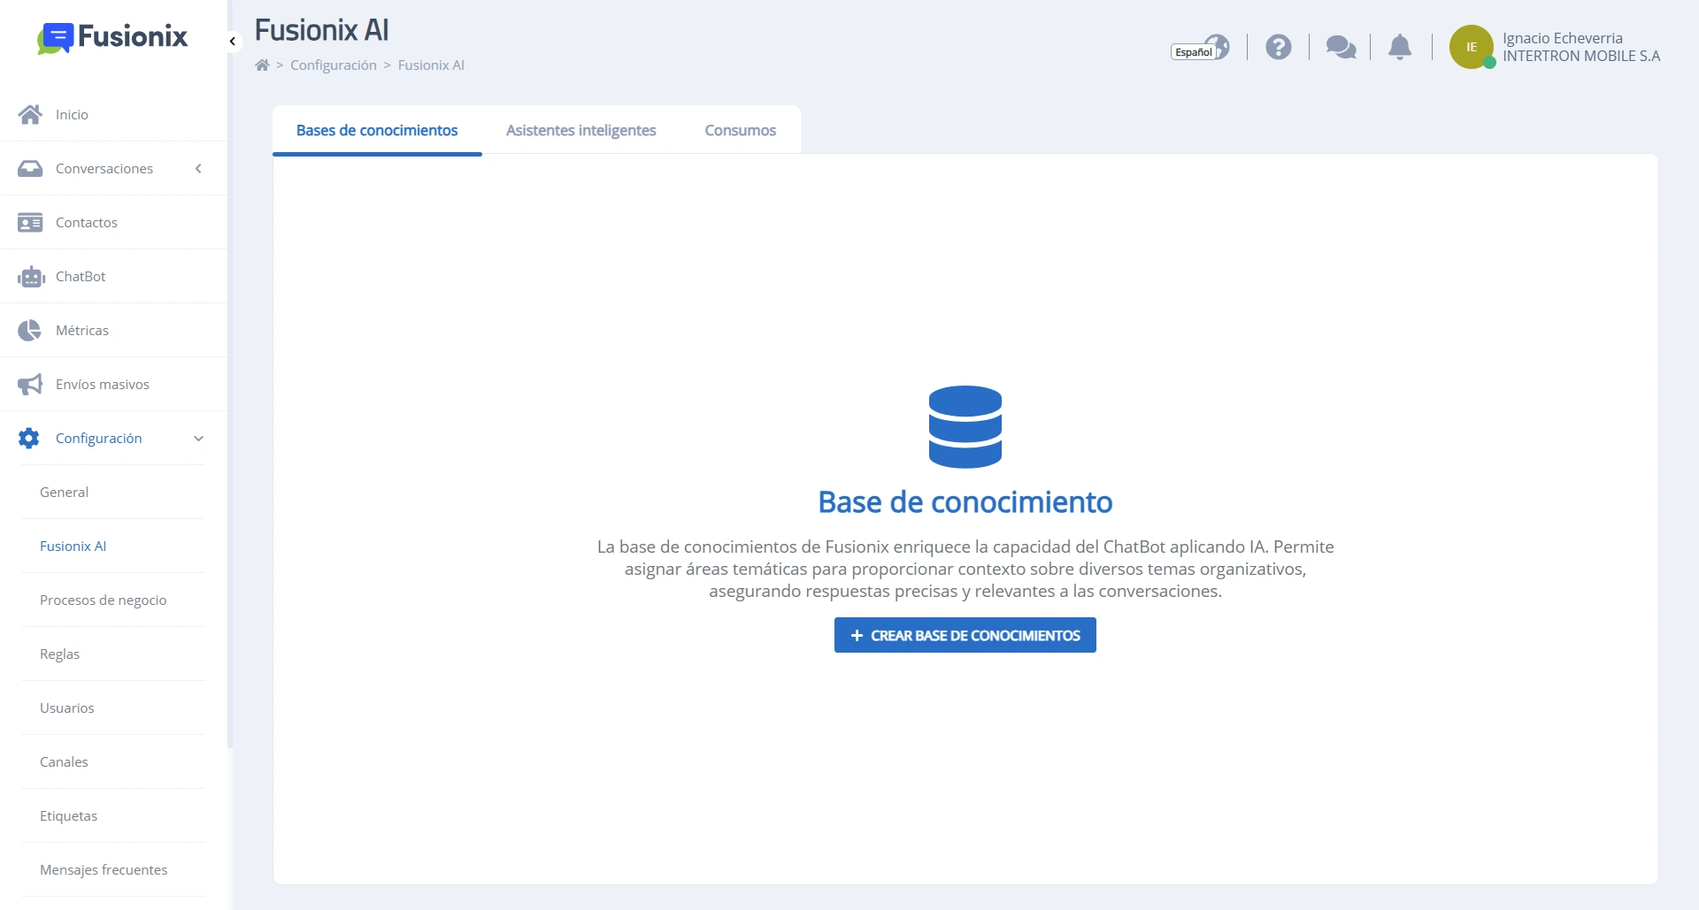The width and height of the screenshot is (1699, 910).
Task: Click Fusionix AI in the breadcrumb
Action: 431,65
